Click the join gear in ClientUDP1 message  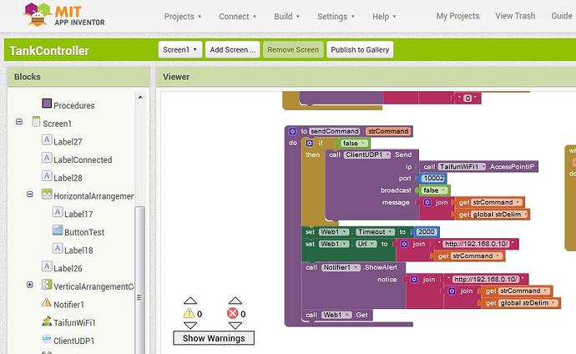(427, 202)
